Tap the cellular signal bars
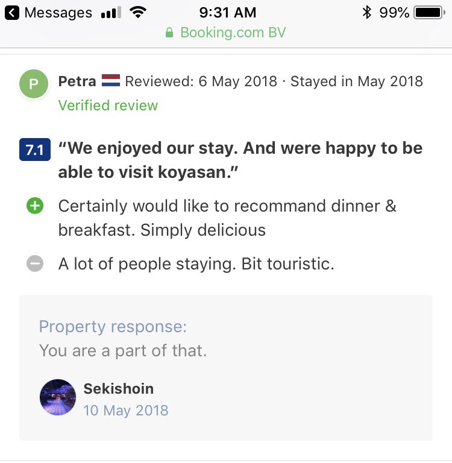452x463 pixels. click(111, 13)
